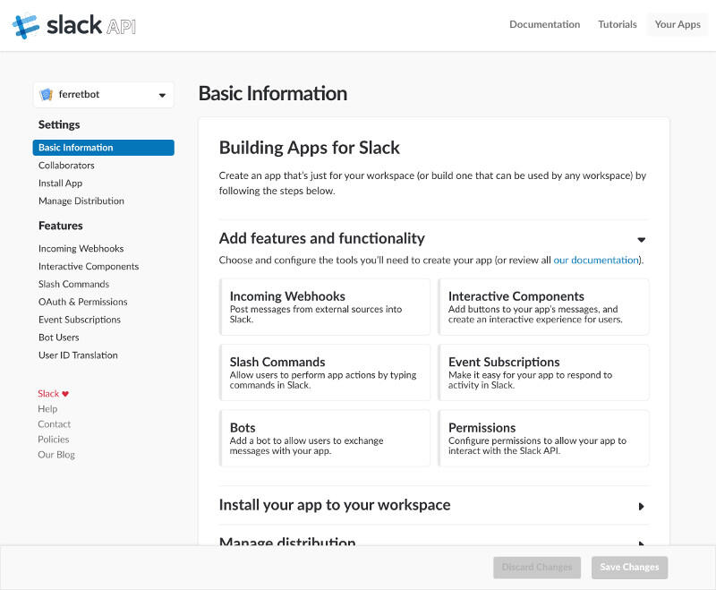Open the Slash Commands feature card
Screen dimensions: 716x590
click(x=325, y=372)
